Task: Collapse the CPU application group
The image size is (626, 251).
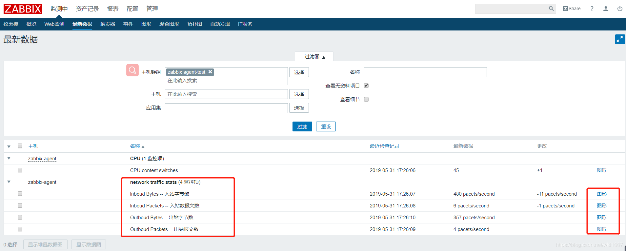Action: pyautogui.click(x=9, y=158)
